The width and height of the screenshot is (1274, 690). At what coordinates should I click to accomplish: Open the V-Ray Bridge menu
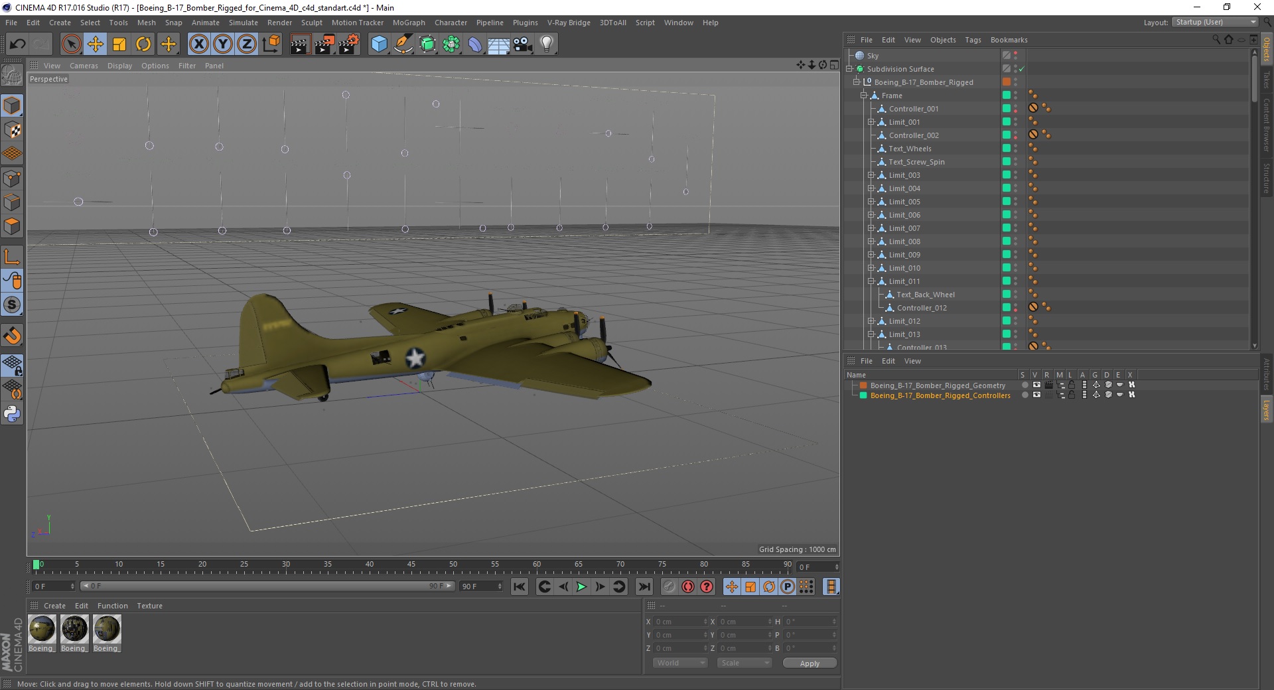(x=569, y=23)
